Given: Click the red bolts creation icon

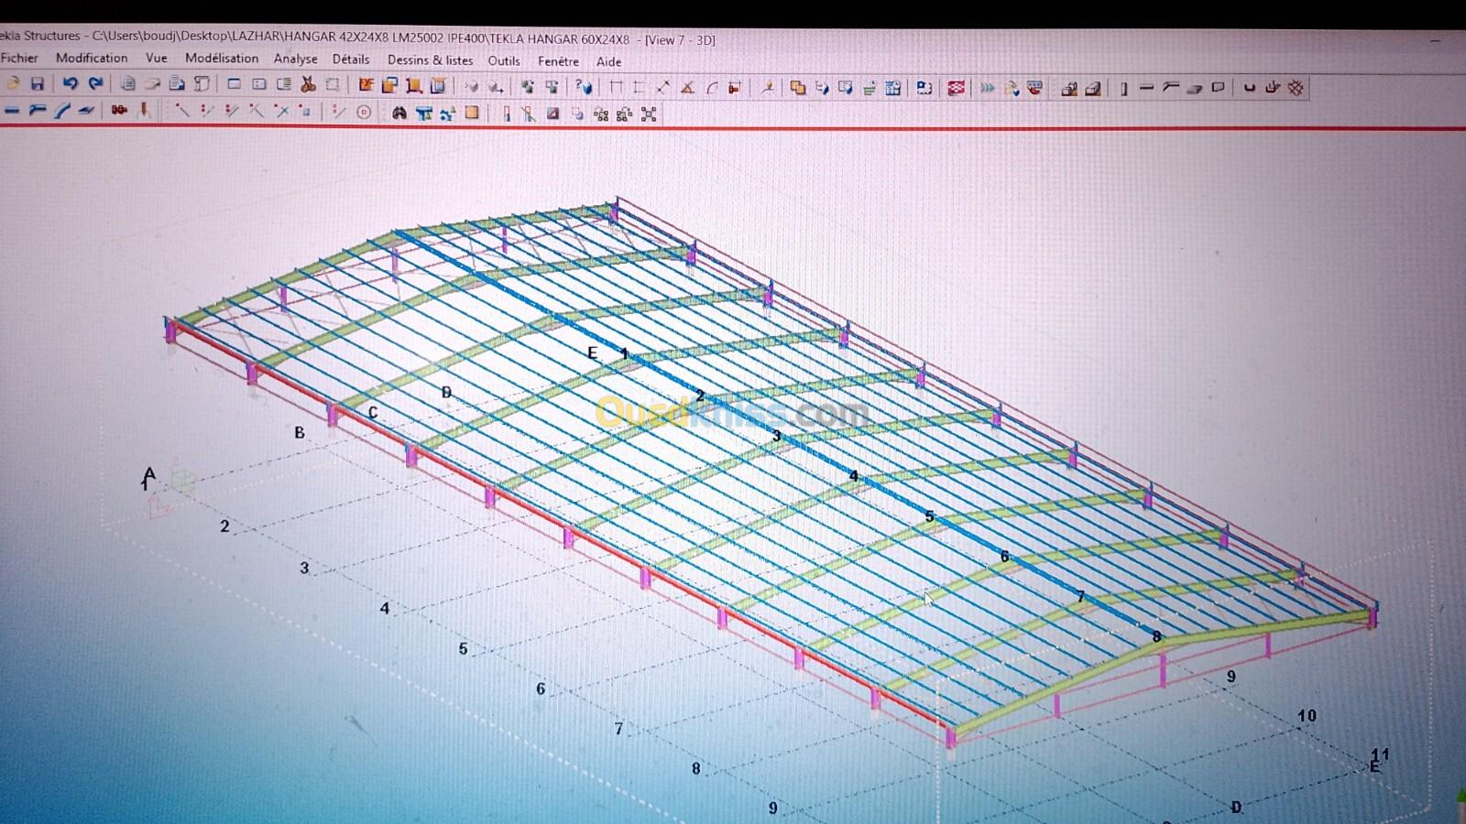Looking at the screenshot, I should (119, 111).
